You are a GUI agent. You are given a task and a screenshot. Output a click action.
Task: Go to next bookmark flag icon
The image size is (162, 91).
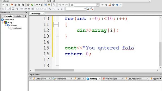coord(19,5)
